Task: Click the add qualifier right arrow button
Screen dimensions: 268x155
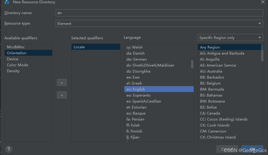Action: [62, 82]
